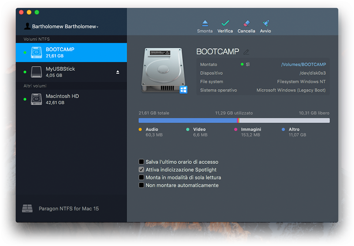354x246 pixels.
Task: Click the Paragon NTFS logo icon
Action: pyautogui.click(x=27, y=209)
